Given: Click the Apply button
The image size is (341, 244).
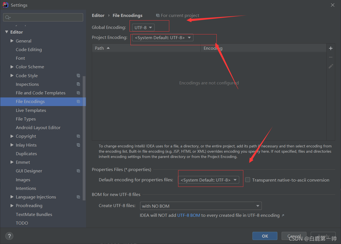Looking at the screenshot, I should [323, 236].
